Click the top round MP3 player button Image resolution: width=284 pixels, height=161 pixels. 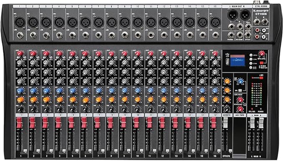point(251,55)
